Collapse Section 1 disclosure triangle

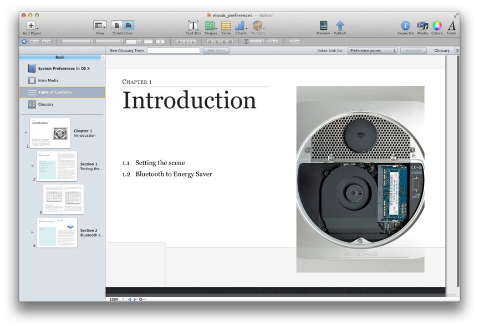[x=32, y=166]
